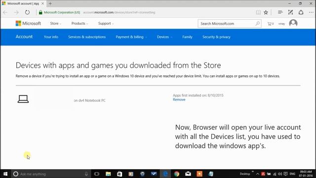Switch to Edge in taskbar
Image resolution: width=316 pixels, height=178 pixels.
[165, 174]
